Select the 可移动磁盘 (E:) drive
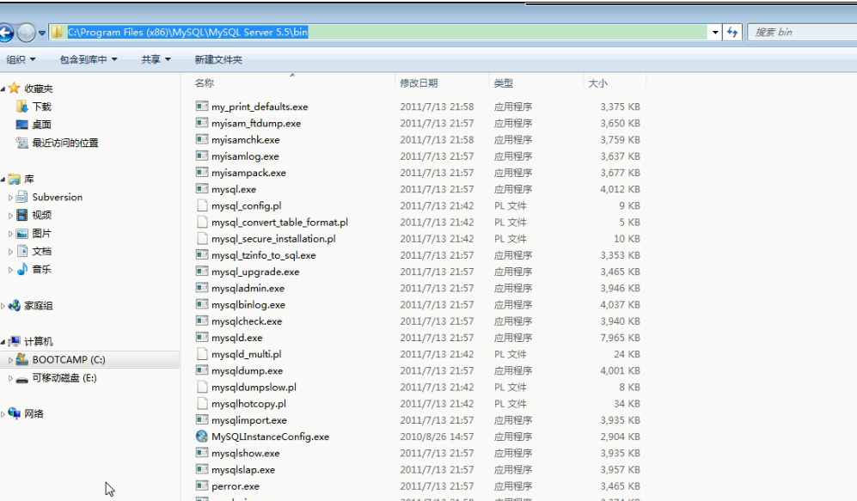The image size is (857, 501). 64,377
